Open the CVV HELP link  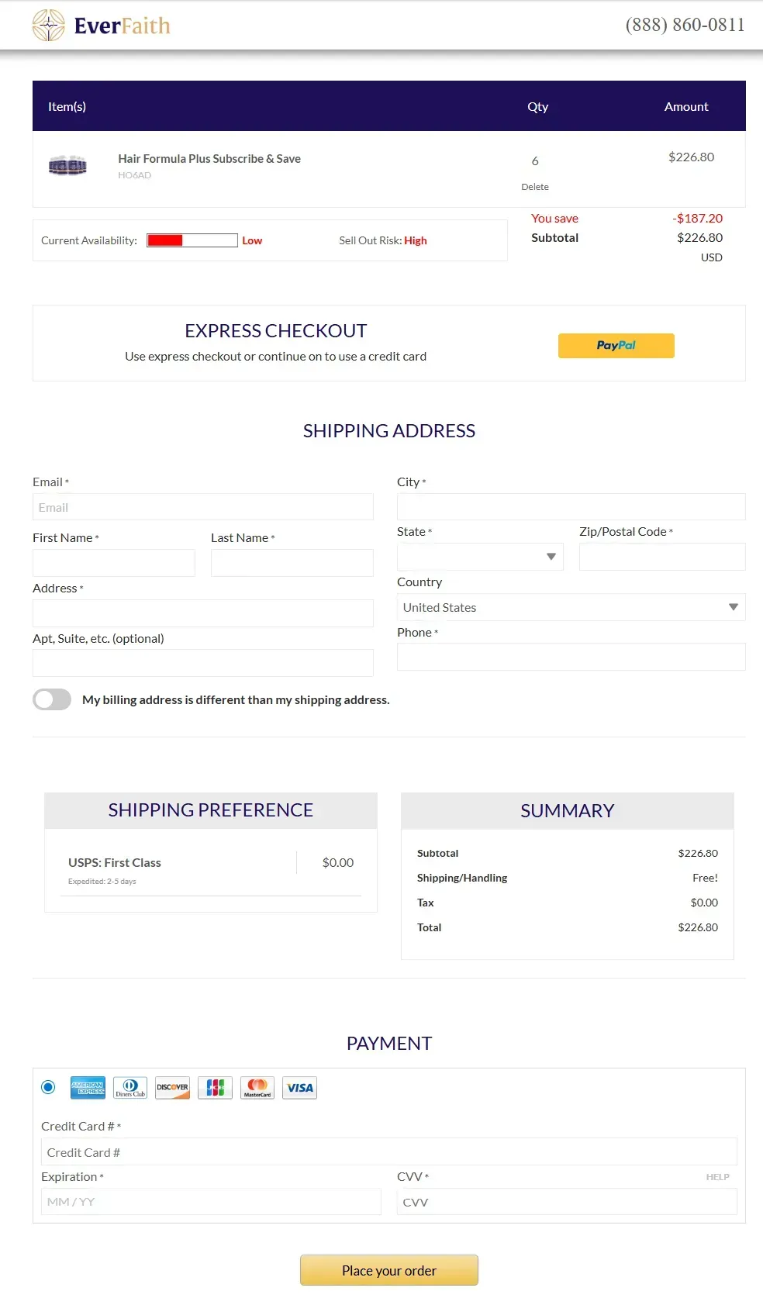717,1177
